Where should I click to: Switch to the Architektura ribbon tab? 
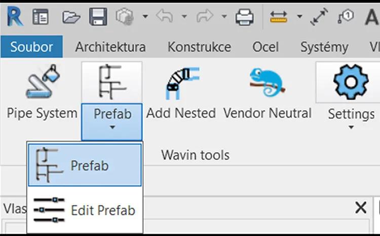[x=110, y=47]
